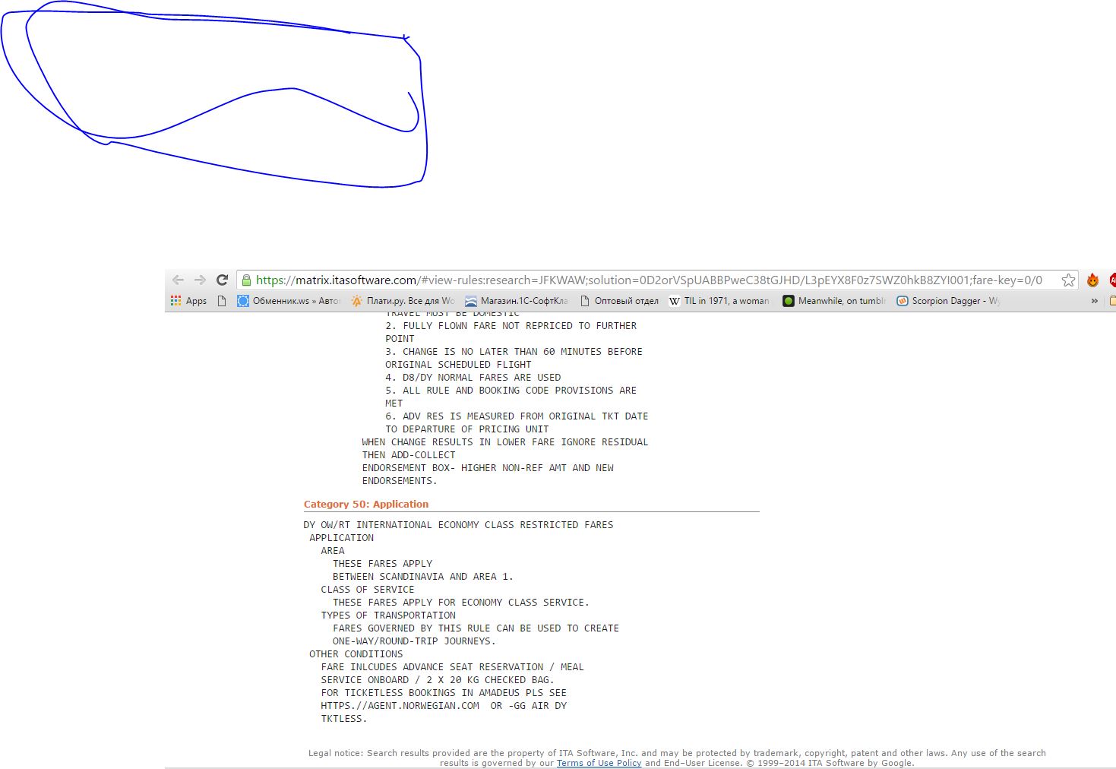Open the Магазин.1С-СофтКлаб bookmark
This screenshot has width=1116, height=769.
click(517, 301)
